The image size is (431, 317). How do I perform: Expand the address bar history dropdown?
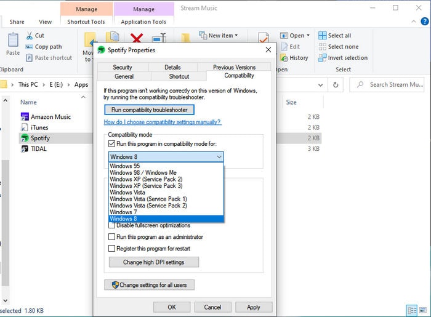coord(321,85)
